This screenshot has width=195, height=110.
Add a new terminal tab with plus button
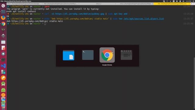[x=191, y=4]
